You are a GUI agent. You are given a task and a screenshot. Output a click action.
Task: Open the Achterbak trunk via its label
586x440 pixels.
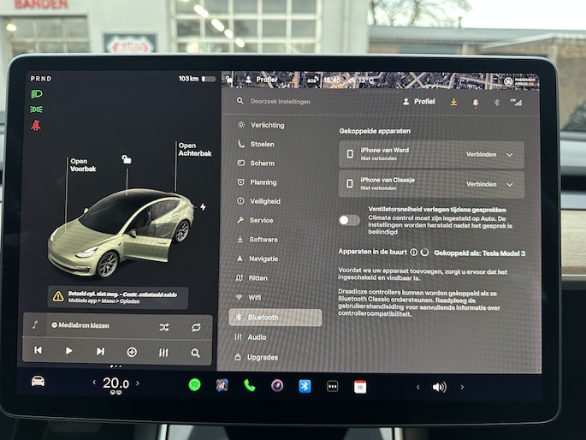(x=194, y=149)
